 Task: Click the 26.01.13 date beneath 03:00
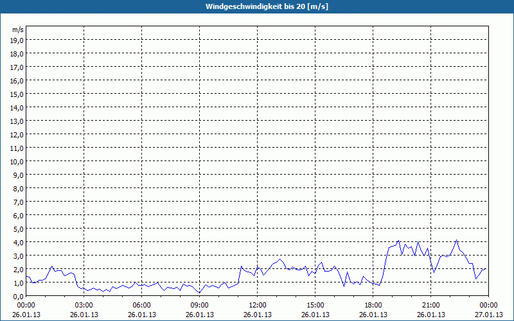point(84,315)
